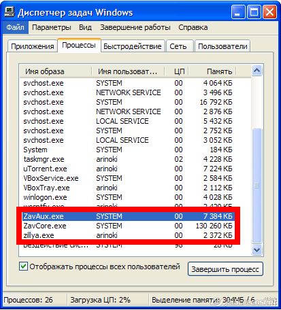Close the Task Manager window
Image resolution: width=281 pixels, height=310 pixels.
(x=269, y=12)
